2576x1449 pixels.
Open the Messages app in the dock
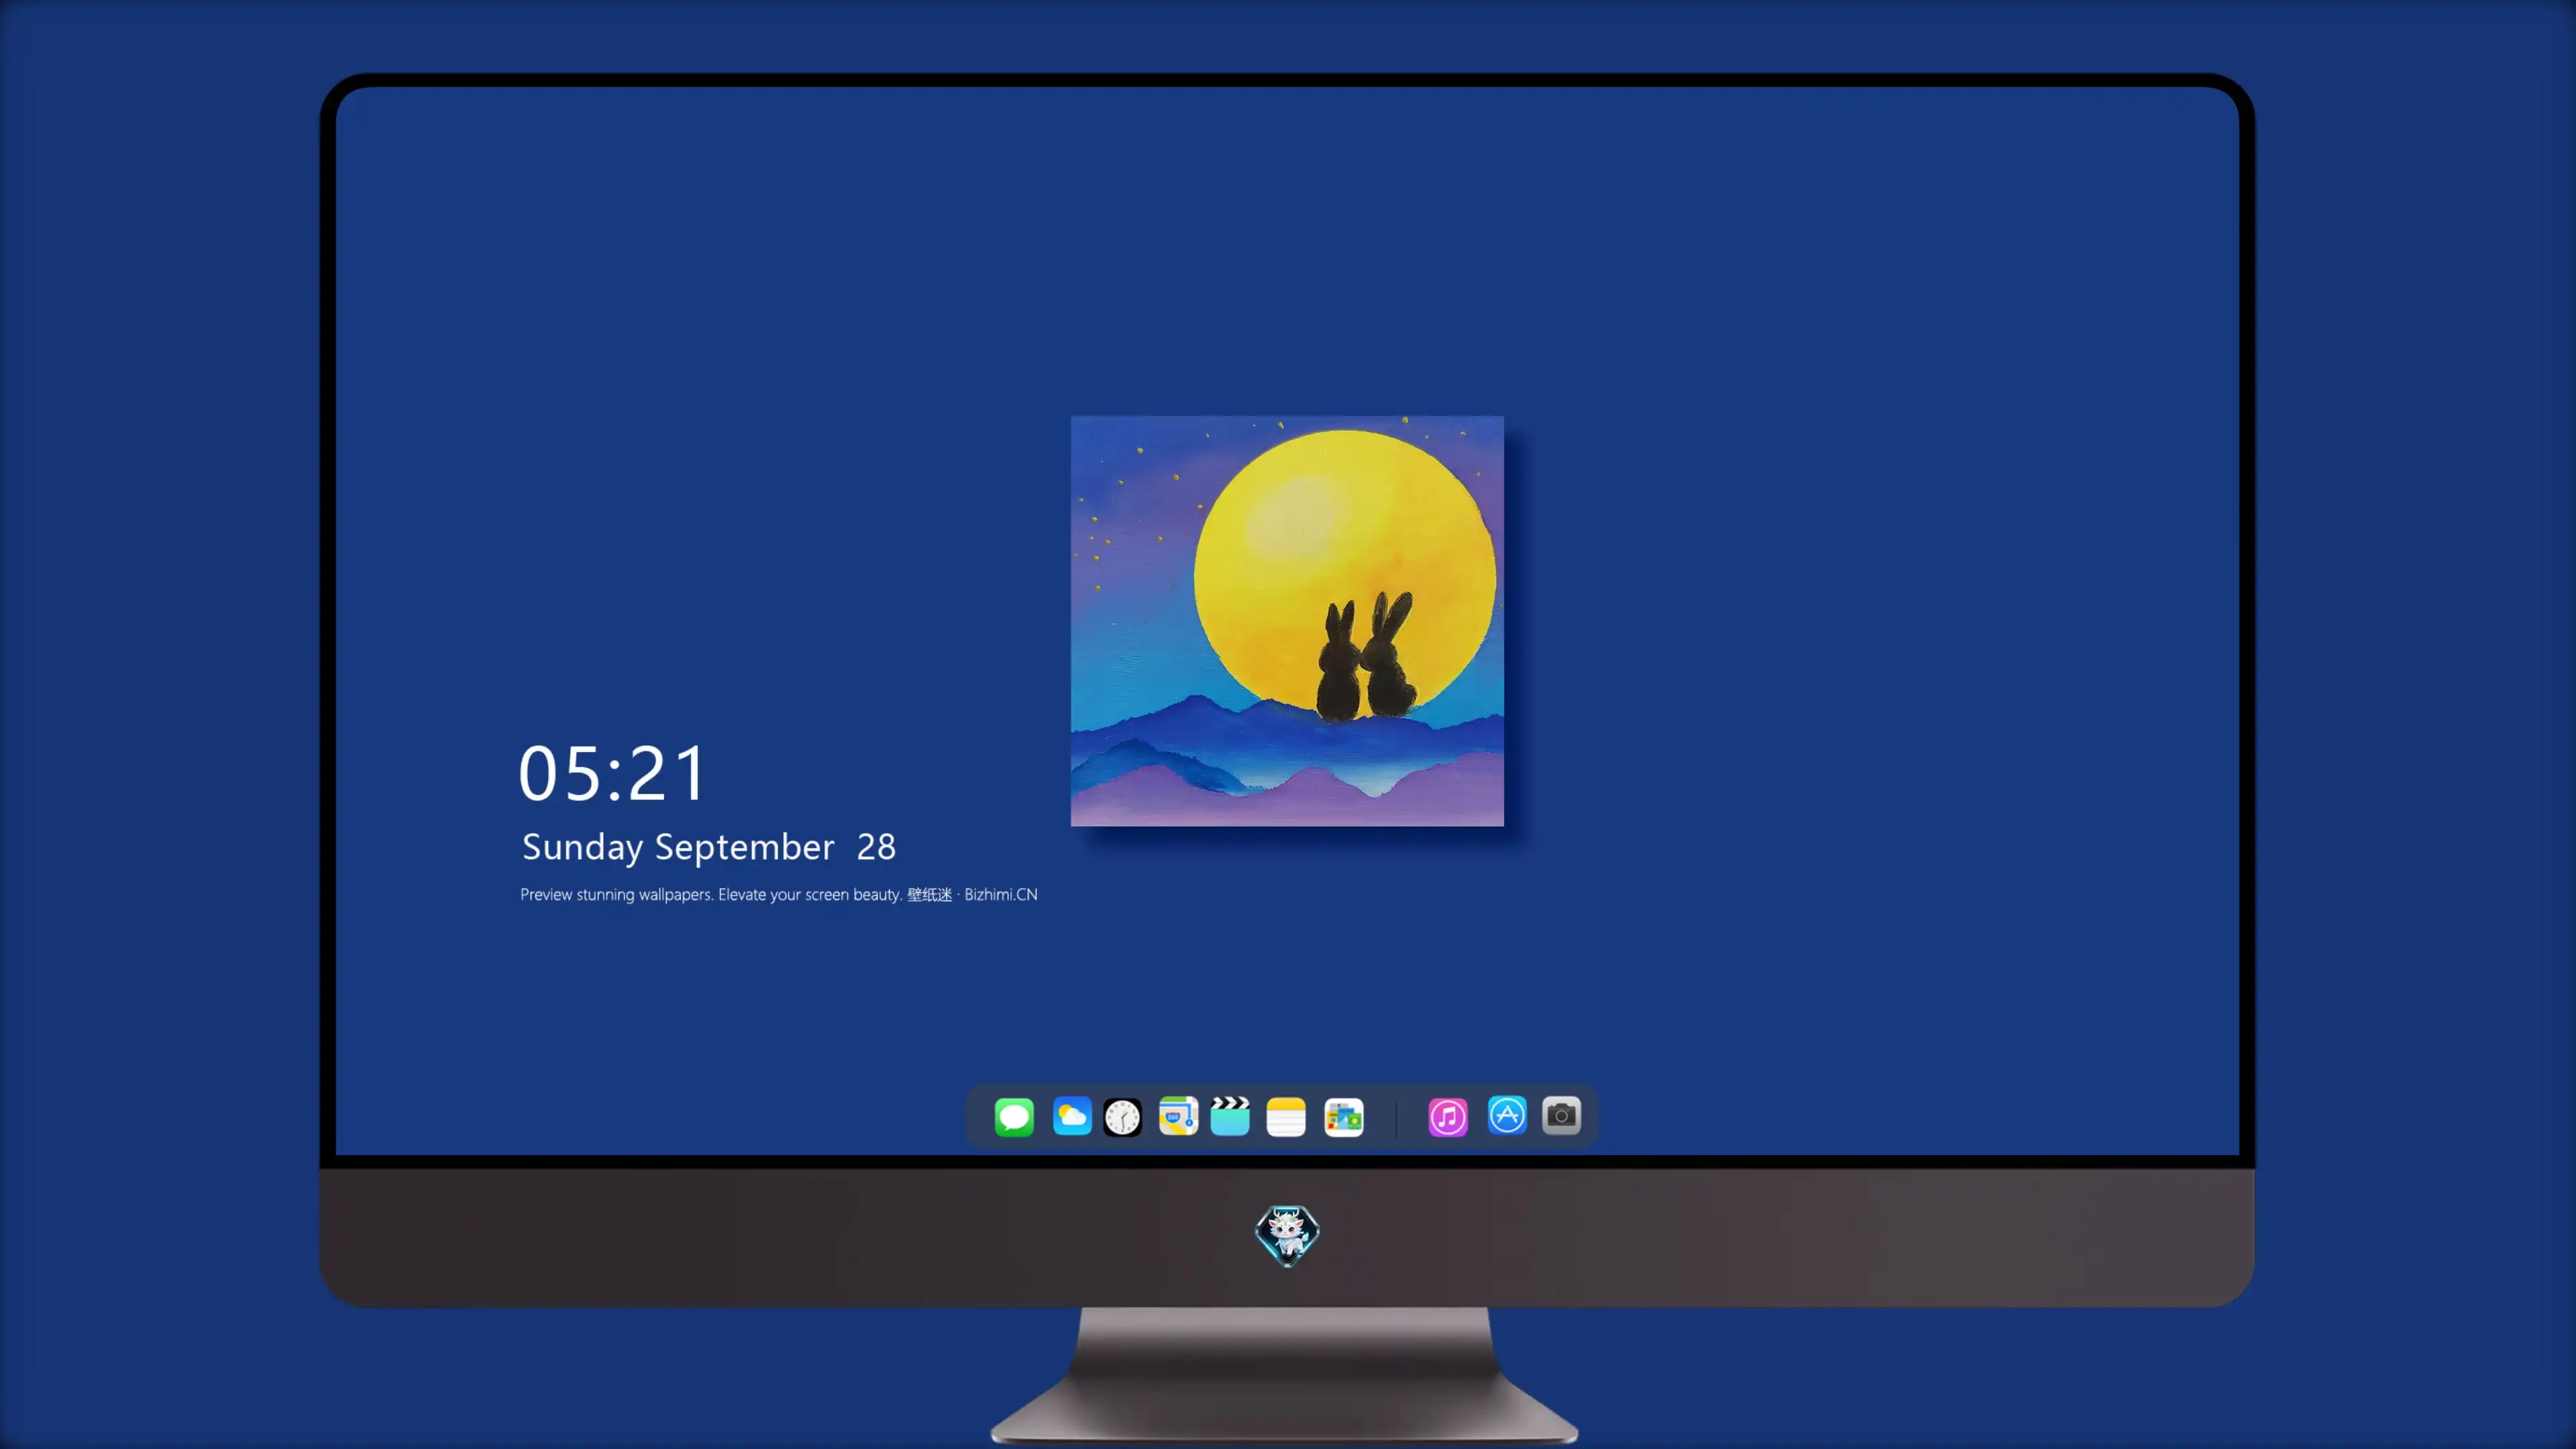(1014, 1116)
